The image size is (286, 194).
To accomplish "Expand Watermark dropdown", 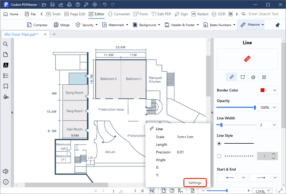I will (127, 25).
